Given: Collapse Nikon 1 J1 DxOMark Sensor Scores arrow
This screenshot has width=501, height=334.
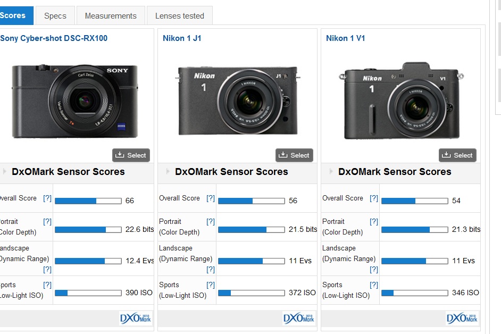Looking at the screenshot, I should (x=168, y=171).
